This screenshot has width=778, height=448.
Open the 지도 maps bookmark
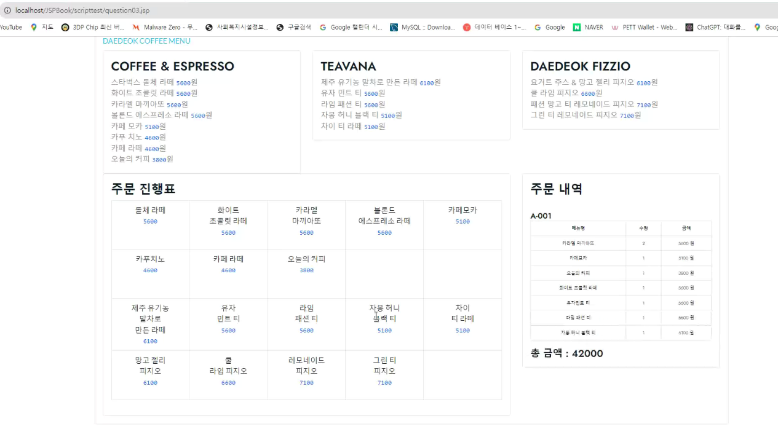pyautogui.click(x=42, y=27)
